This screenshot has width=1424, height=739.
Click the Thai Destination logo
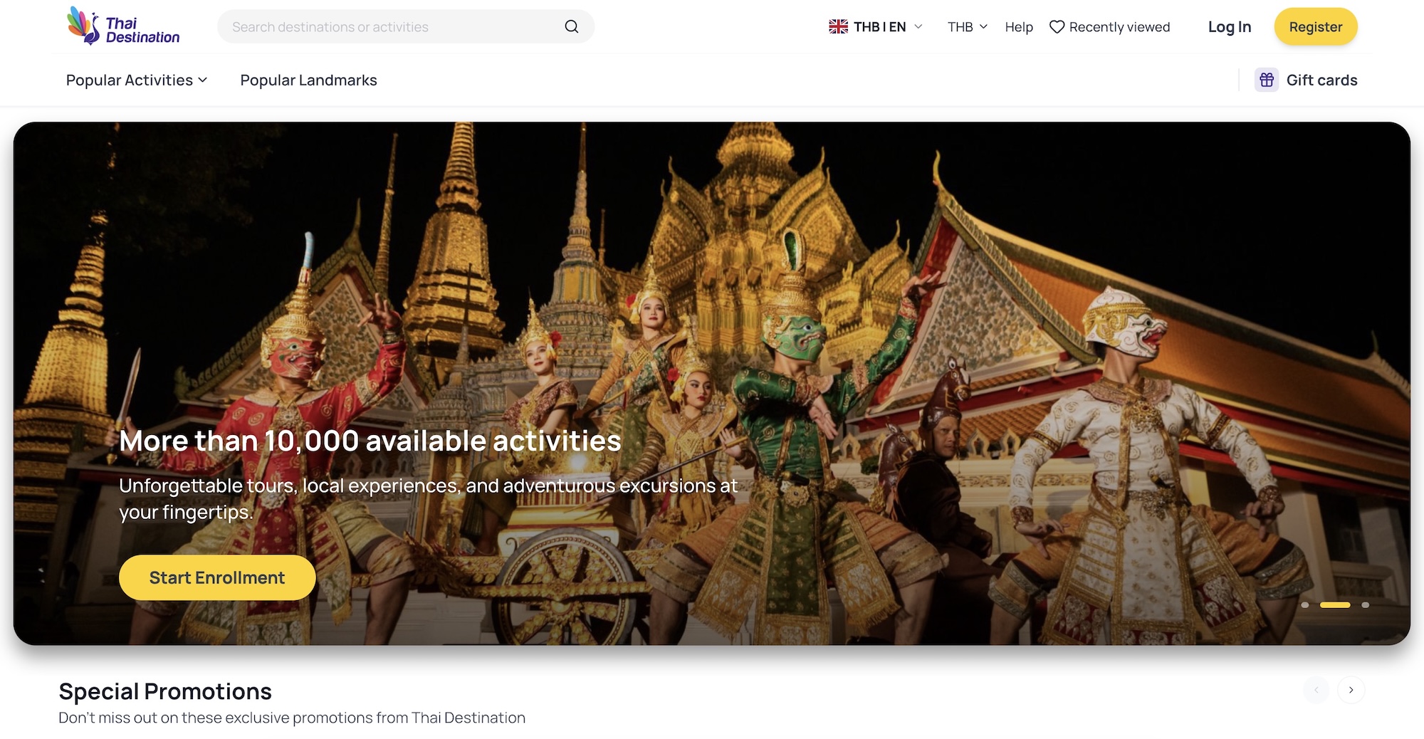[x=123, y=27]
